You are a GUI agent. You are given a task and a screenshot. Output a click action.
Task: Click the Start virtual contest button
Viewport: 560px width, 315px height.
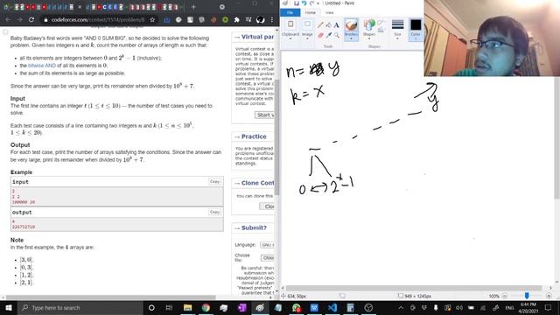[264, 115]
